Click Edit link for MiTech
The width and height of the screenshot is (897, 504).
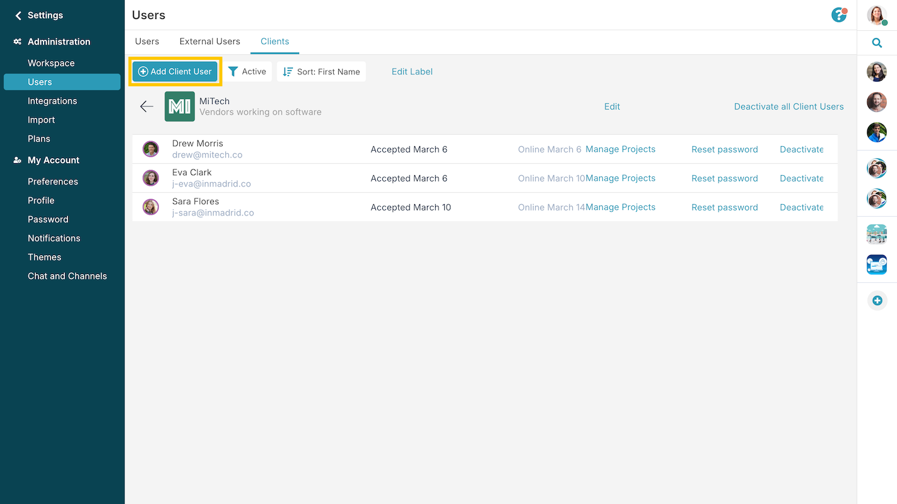pyautogui.click(x=612, y=106)
